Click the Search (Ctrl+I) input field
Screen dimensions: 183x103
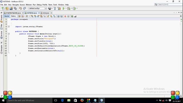(168, 5)
